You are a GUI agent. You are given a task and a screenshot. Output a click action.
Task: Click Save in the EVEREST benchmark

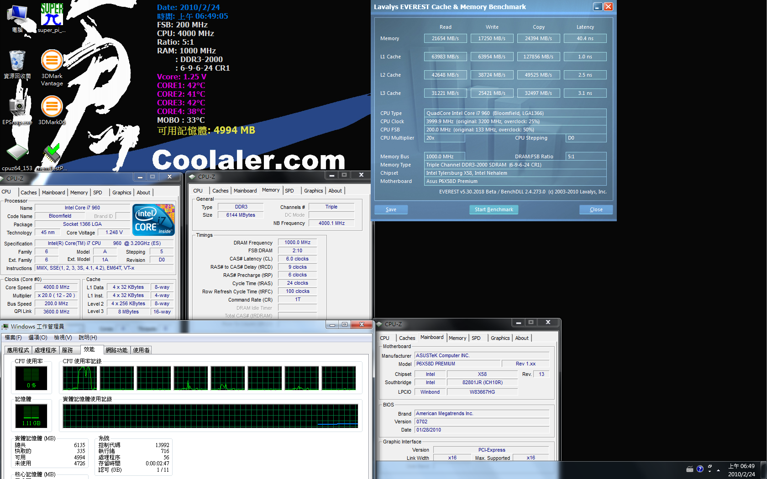pos(391,209)
